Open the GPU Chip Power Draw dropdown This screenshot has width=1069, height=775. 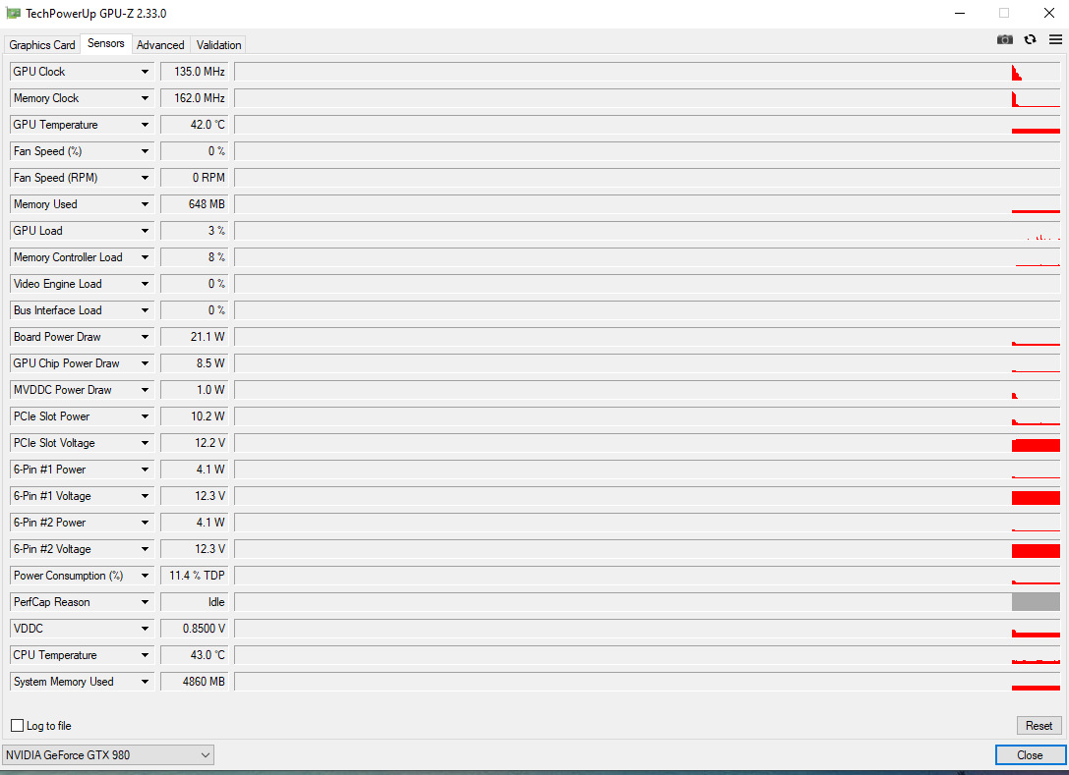click(146, 363)
